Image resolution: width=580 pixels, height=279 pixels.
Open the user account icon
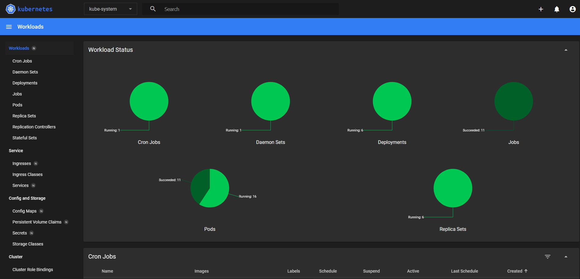pyautogui.click(x=572, y=9)
